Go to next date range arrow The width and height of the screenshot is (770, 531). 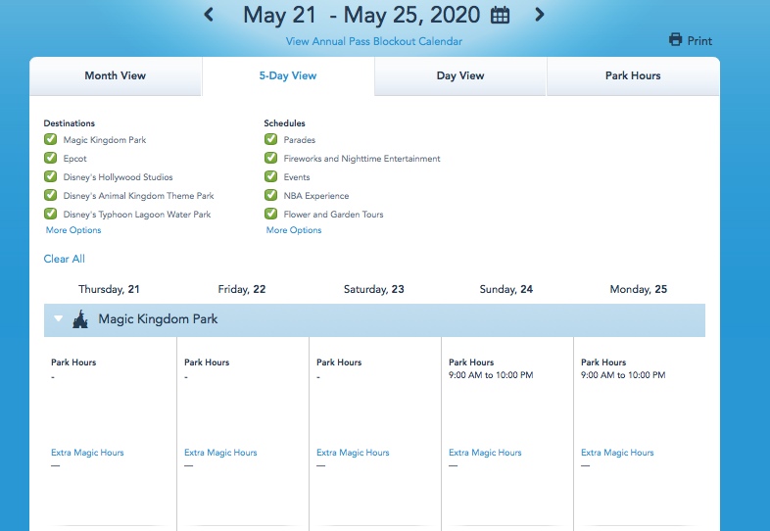539,15
